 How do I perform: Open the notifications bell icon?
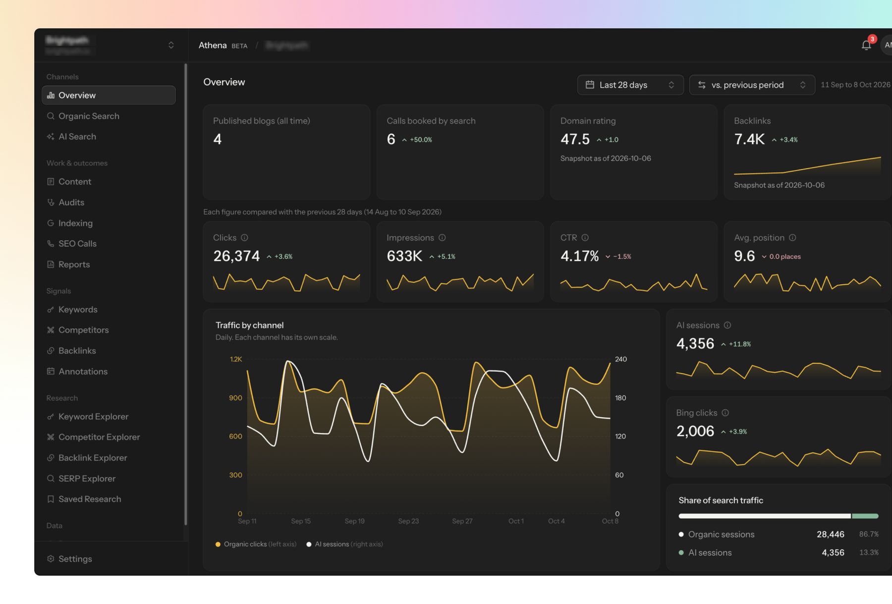(x=866, y=45)
